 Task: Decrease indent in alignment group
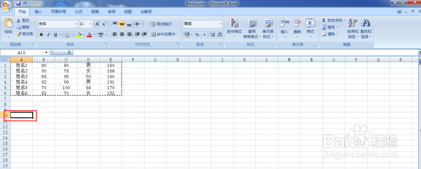[x=137, y=34]
